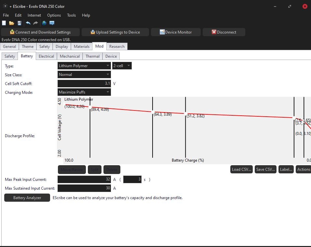The image size is (311, 247).
Task: Open the 2-cell count dropdown
Action: coord(122,66)
